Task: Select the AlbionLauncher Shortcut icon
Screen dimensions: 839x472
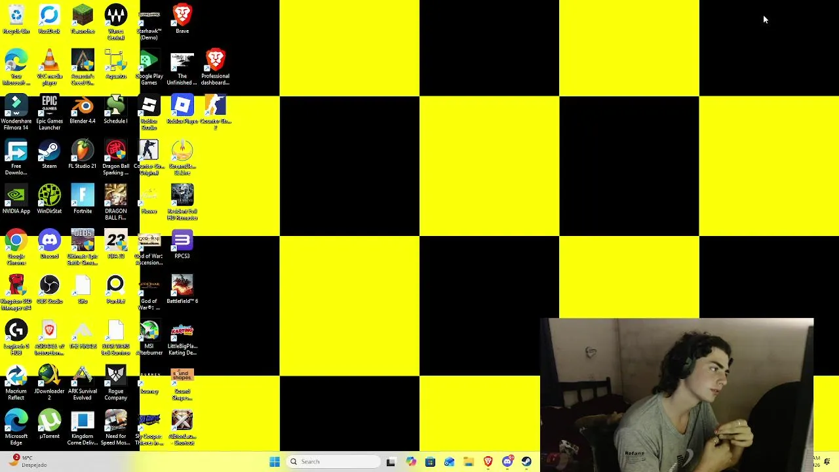Action: [182, 428]
